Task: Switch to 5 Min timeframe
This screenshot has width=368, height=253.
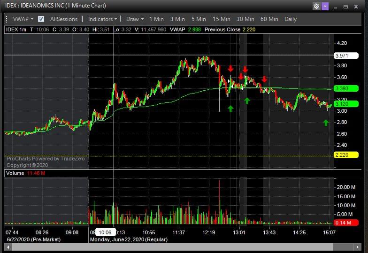Action: point(199,19)
